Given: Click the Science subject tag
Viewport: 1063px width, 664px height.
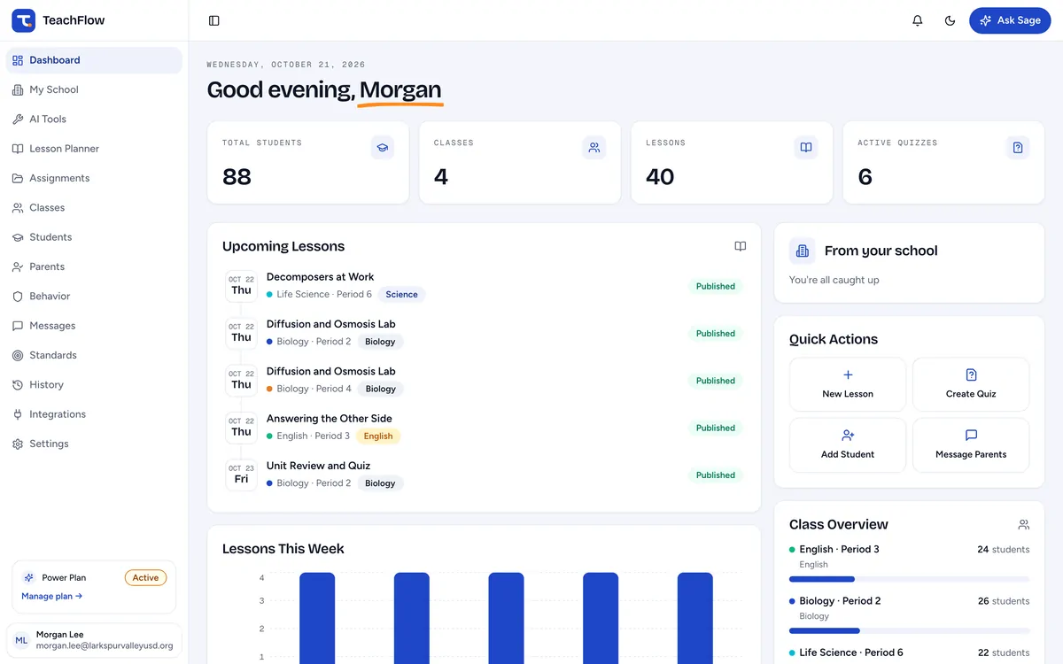Looking at the screenshot, I should point(401,295).
